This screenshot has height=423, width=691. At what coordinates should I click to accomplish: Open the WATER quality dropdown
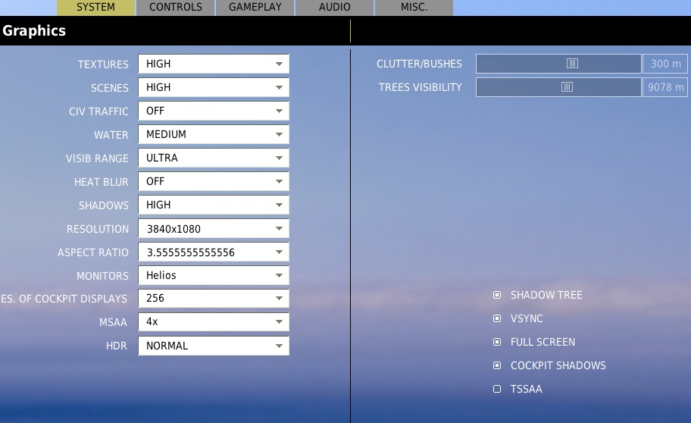214,134
